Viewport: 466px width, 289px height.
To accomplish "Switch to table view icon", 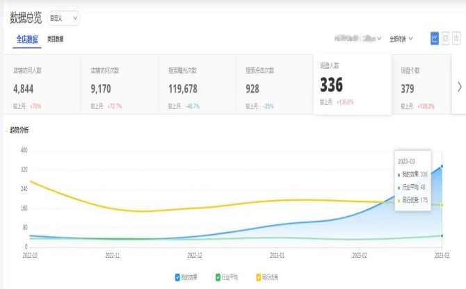I will (x=446, y=38).
